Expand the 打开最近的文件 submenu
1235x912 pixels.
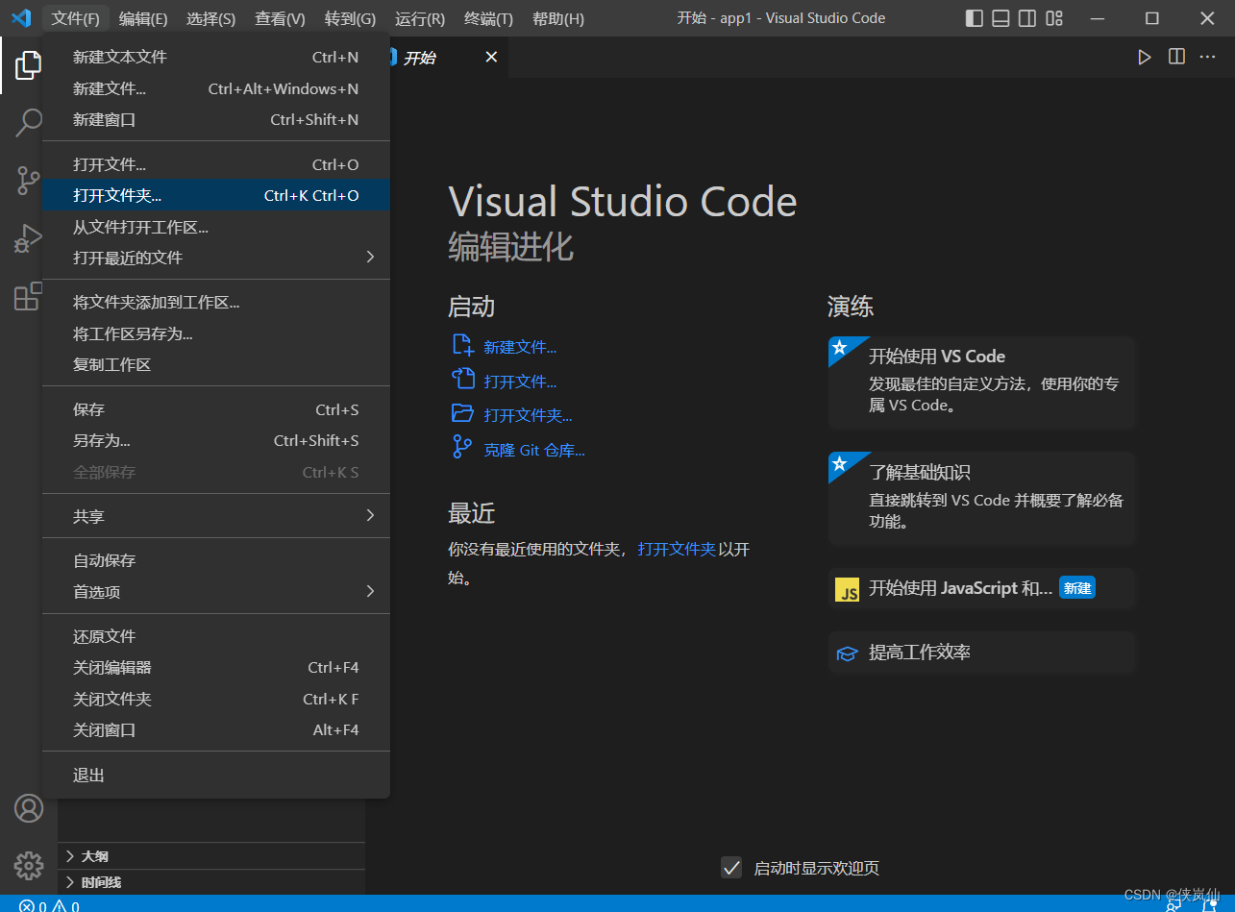tap(216, 258)
